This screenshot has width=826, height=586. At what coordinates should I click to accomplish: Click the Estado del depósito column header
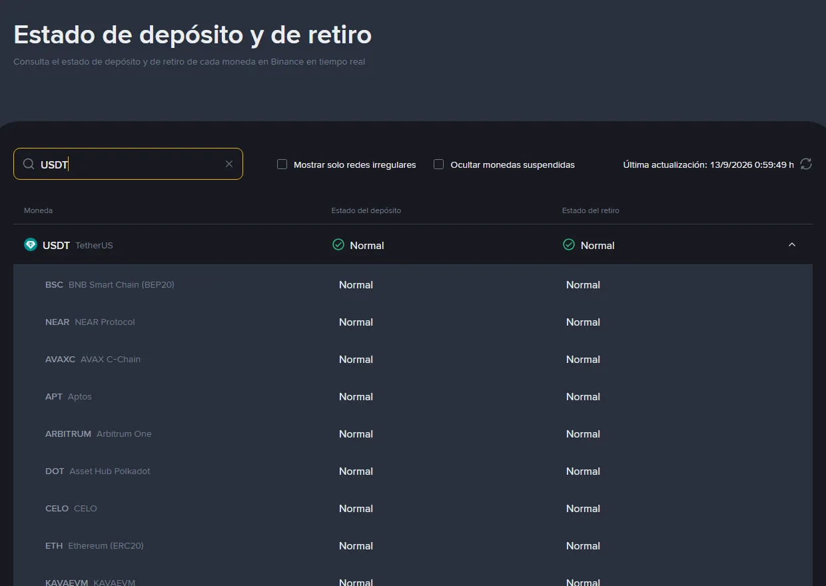(366, 210)
